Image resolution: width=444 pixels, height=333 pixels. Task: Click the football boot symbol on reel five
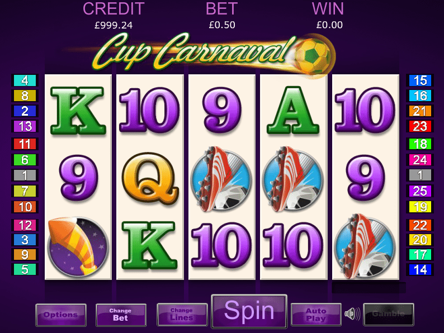pyautogui.click(x=365, y=246)
